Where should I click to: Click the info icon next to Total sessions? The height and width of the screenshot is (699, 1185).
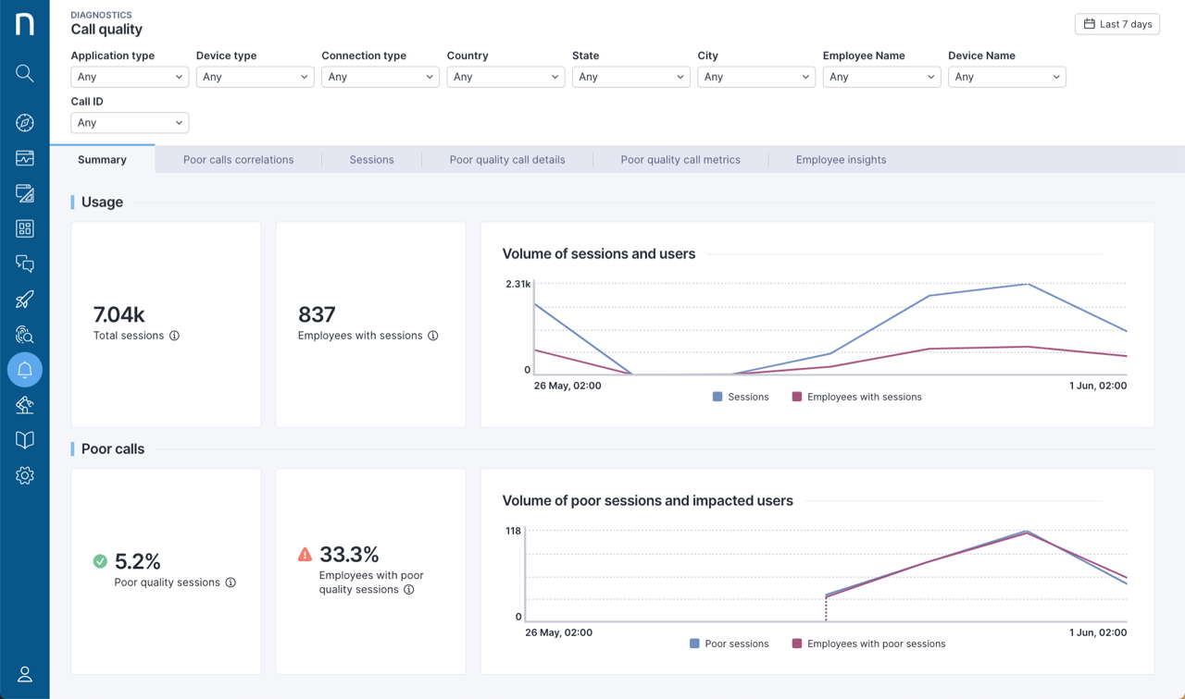(x=174, y=336)
